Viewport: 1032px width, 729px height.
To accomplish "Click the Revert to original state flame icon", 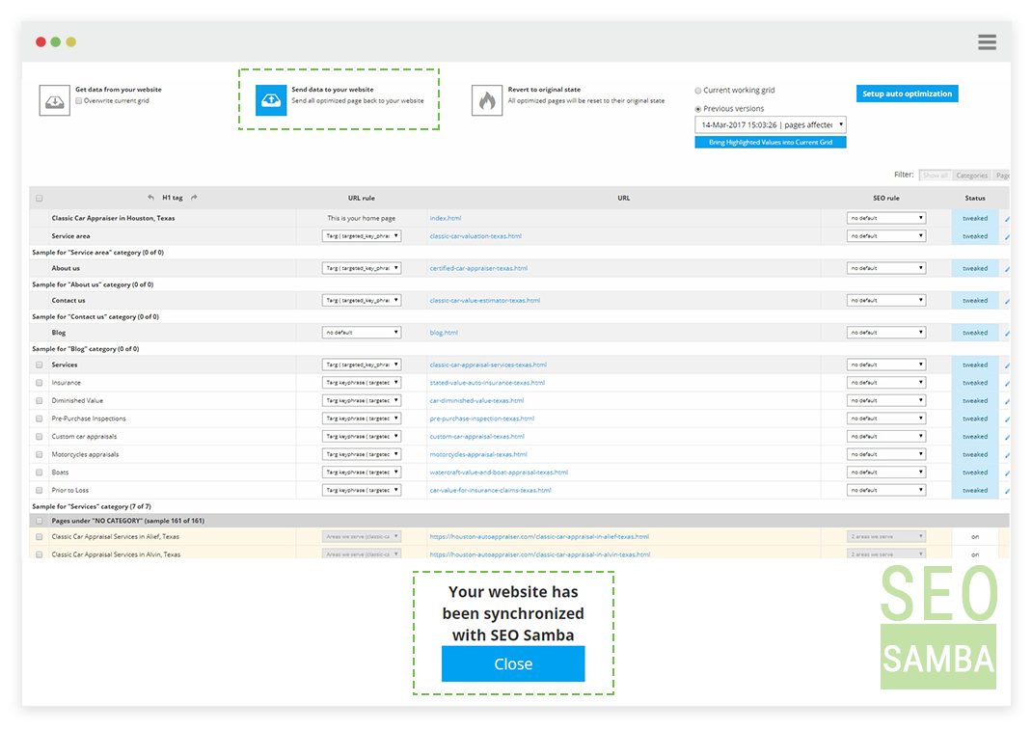I will [487, 100].
